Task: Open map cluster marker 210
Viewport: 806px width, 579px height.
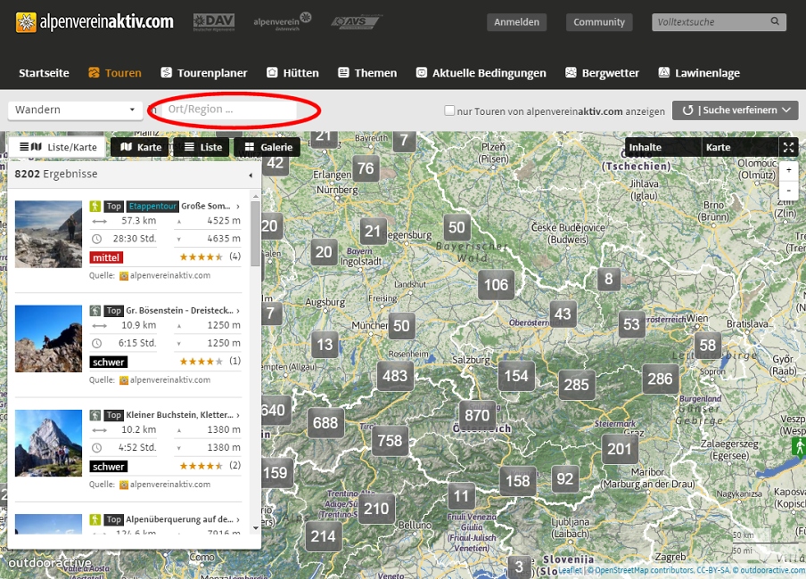Action: 376,509
